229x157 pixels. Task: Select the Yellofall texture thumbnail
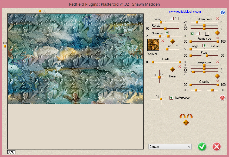(x=153, y=45)
